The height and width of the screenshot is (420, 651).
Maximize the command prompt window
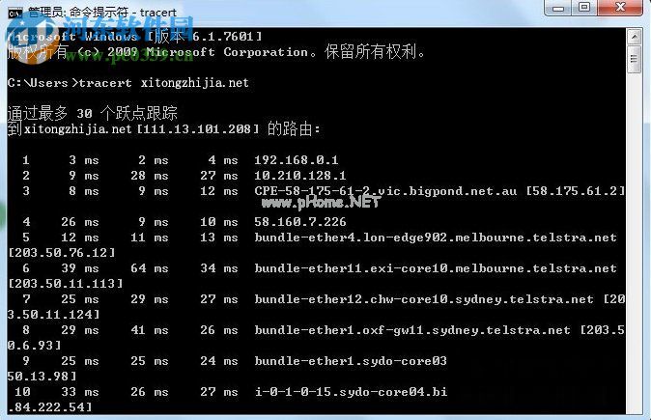click(x=584, y=8)
